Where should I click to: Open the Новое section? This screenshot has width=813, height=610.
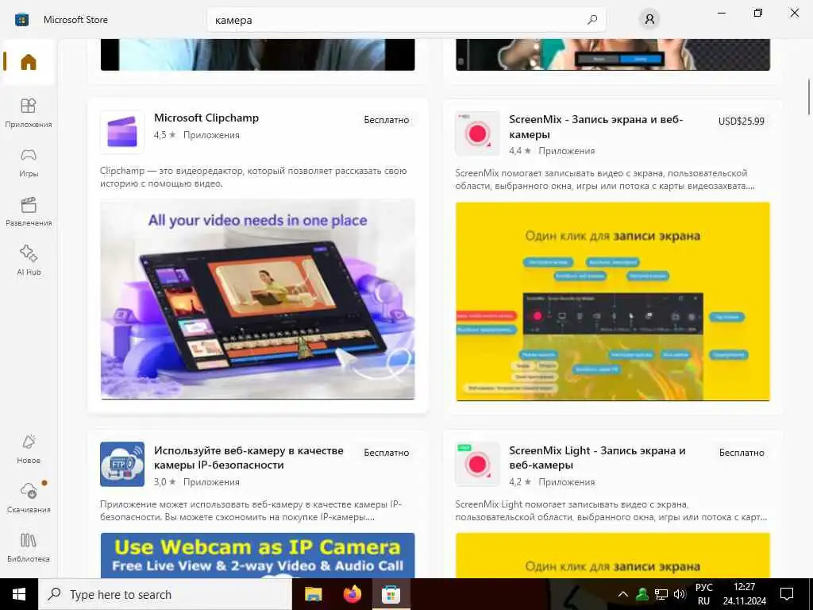[29, 449]
